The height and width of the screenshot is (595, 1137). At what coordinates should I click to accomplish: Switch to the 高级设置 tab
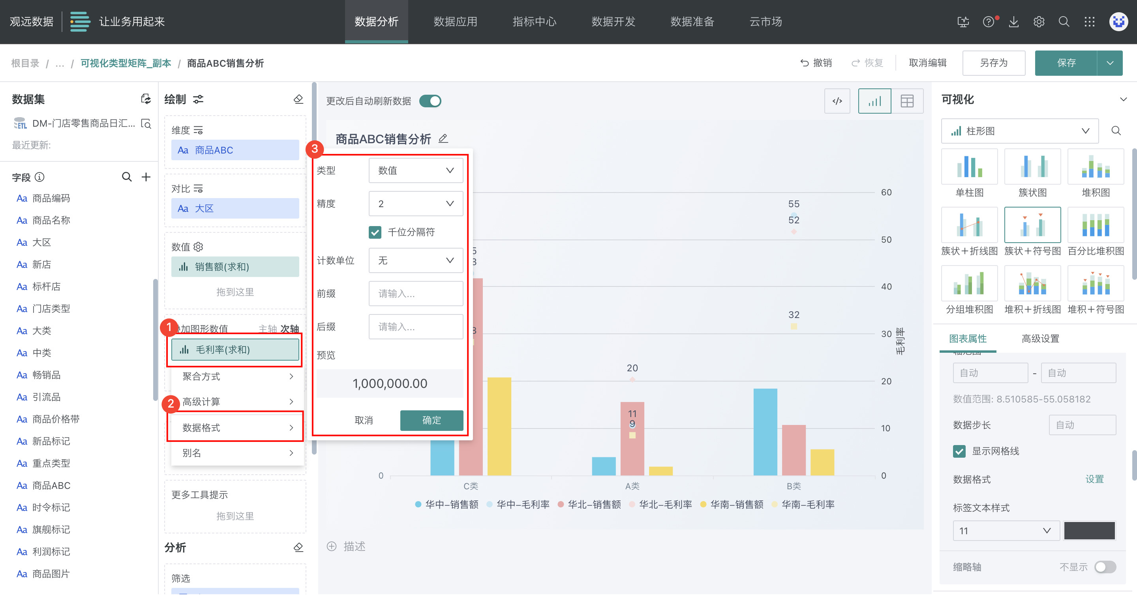(1040, 339)
